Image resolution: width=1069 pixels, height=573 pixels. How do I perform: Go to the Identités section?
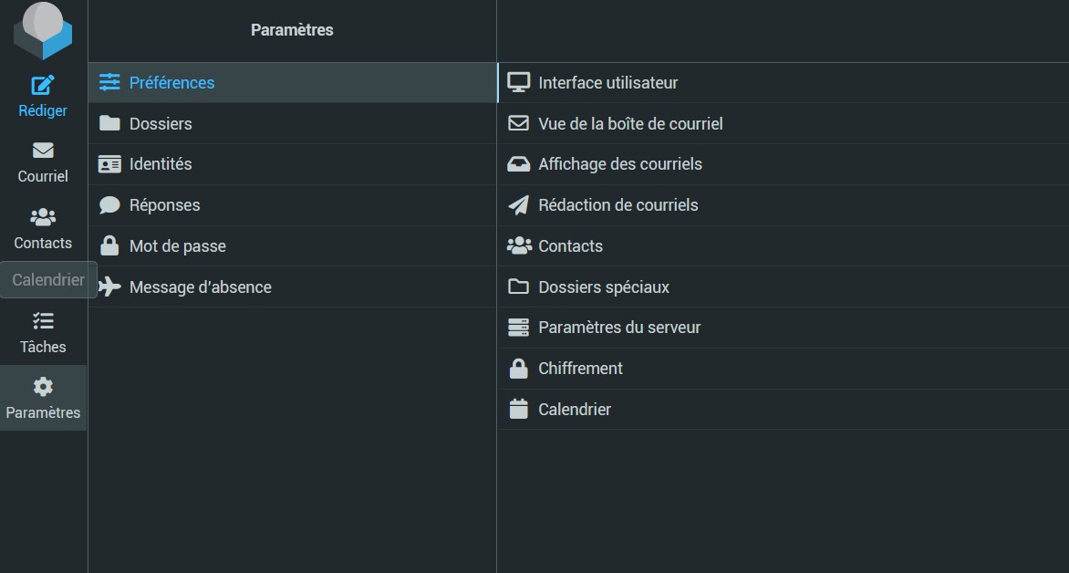click(x=161, y=164)
